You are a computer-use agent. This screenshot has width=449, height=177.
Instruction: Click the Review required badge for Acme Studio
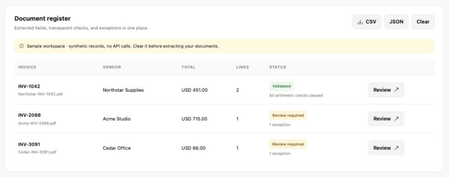(x=288, y=115)
